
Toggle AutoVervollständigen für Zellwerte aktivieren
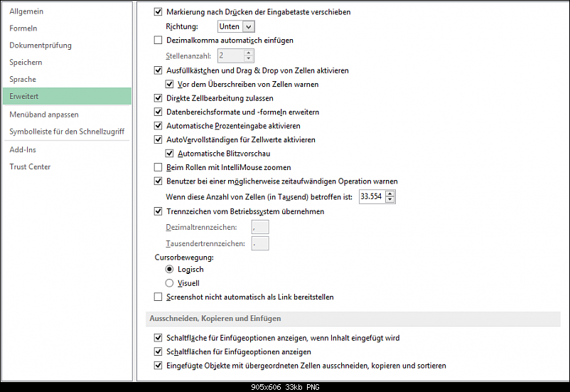158,139
